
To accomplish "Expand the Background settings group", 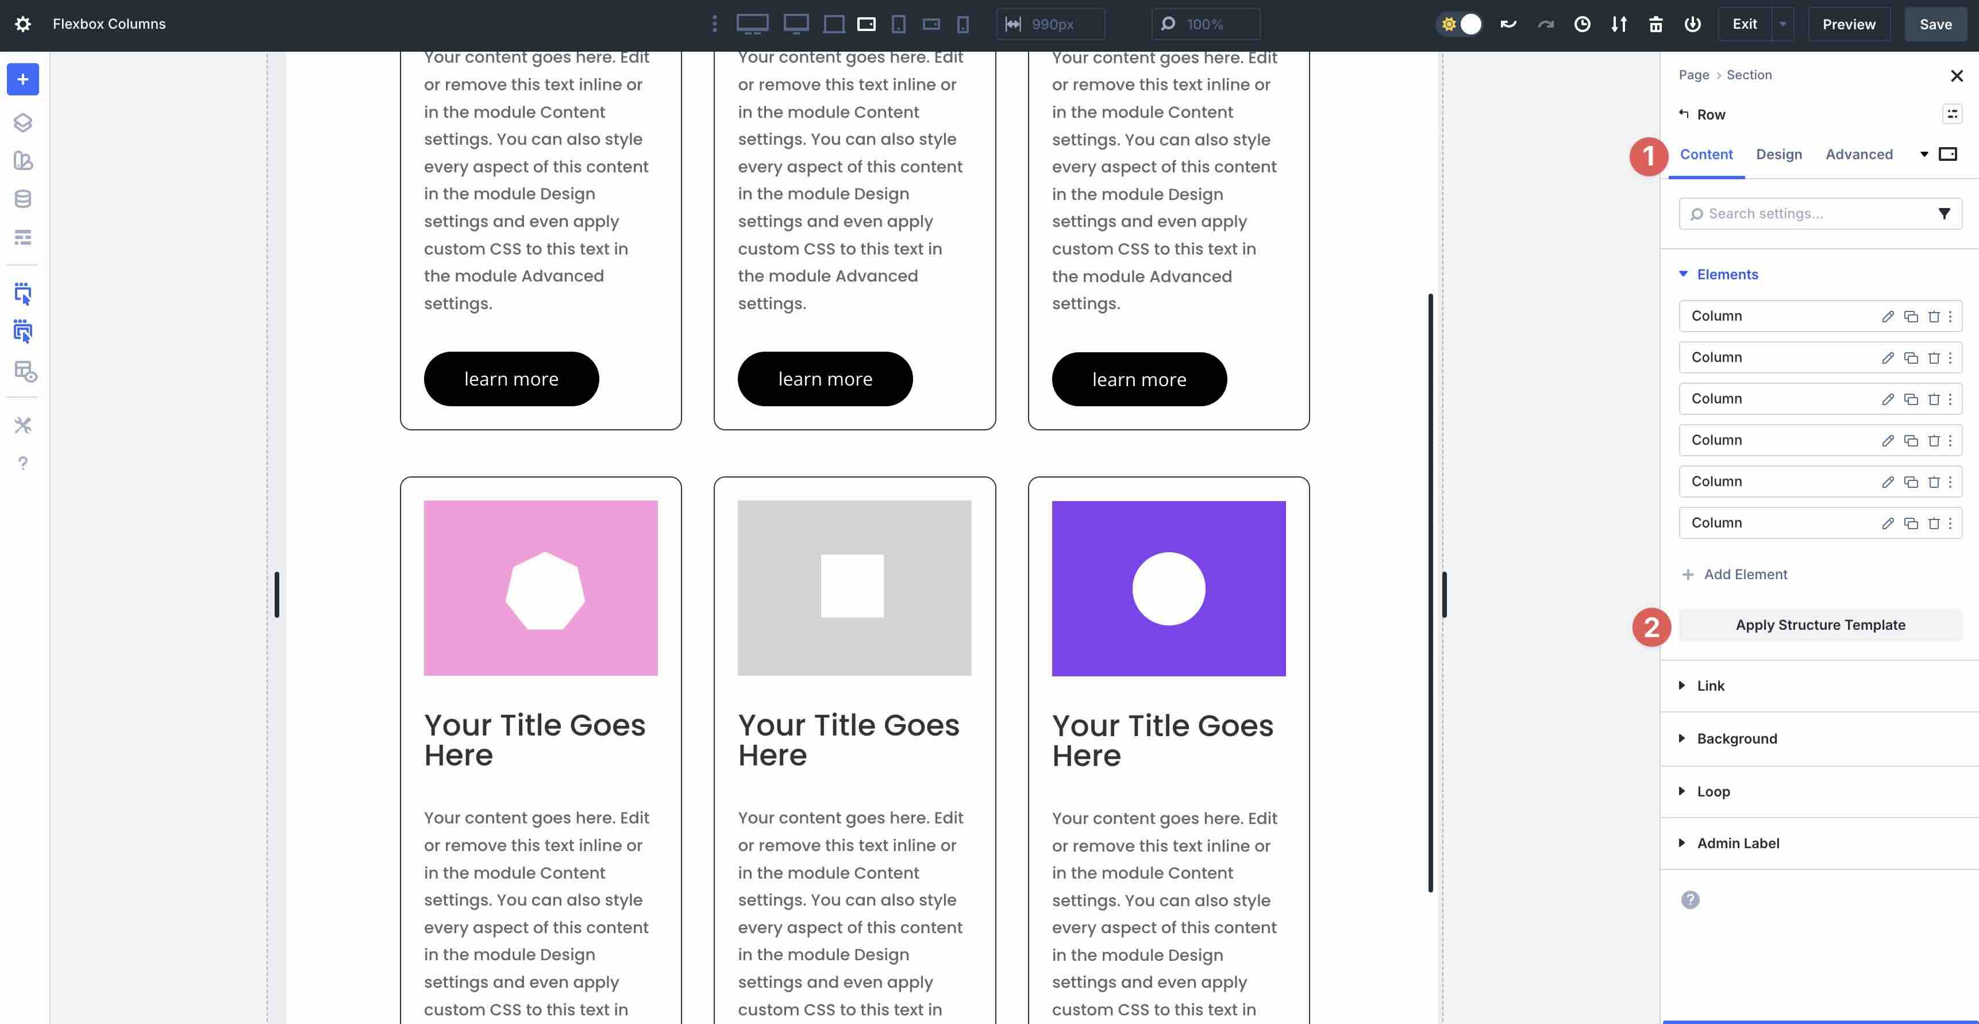I will point(1737,738).
